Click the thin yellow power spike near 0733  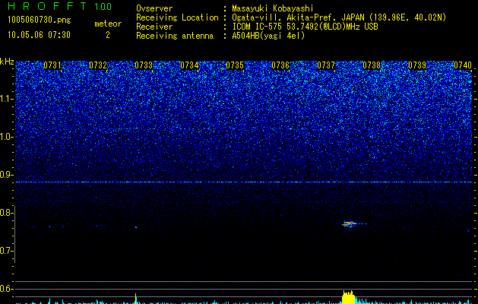pos(136,298)
